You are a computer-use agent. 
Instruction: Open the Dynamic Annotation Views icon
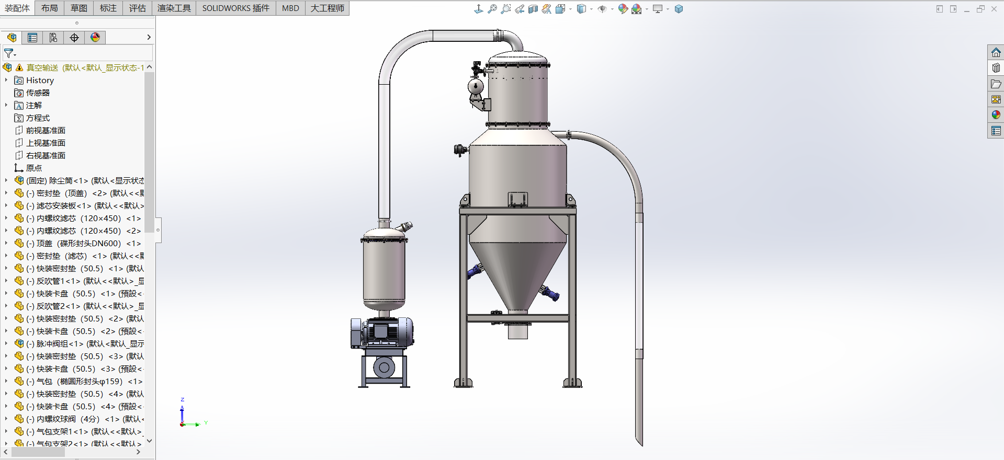tap(547, 9)
